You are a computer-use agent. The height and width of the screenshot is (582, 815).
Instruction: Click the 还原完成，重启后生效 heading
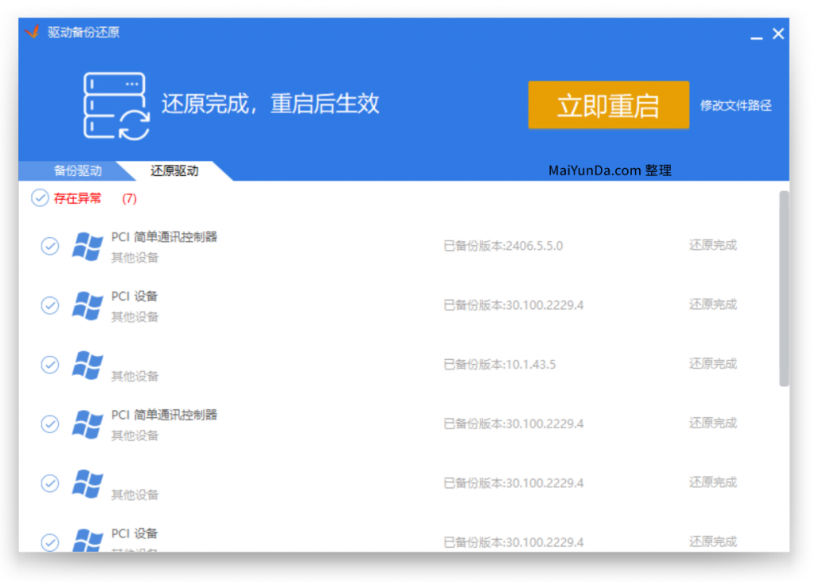[x=271, y=104]
